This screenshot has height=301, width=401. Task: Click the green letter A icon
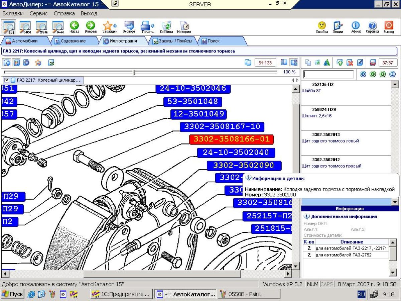click(x=327, y=63)
